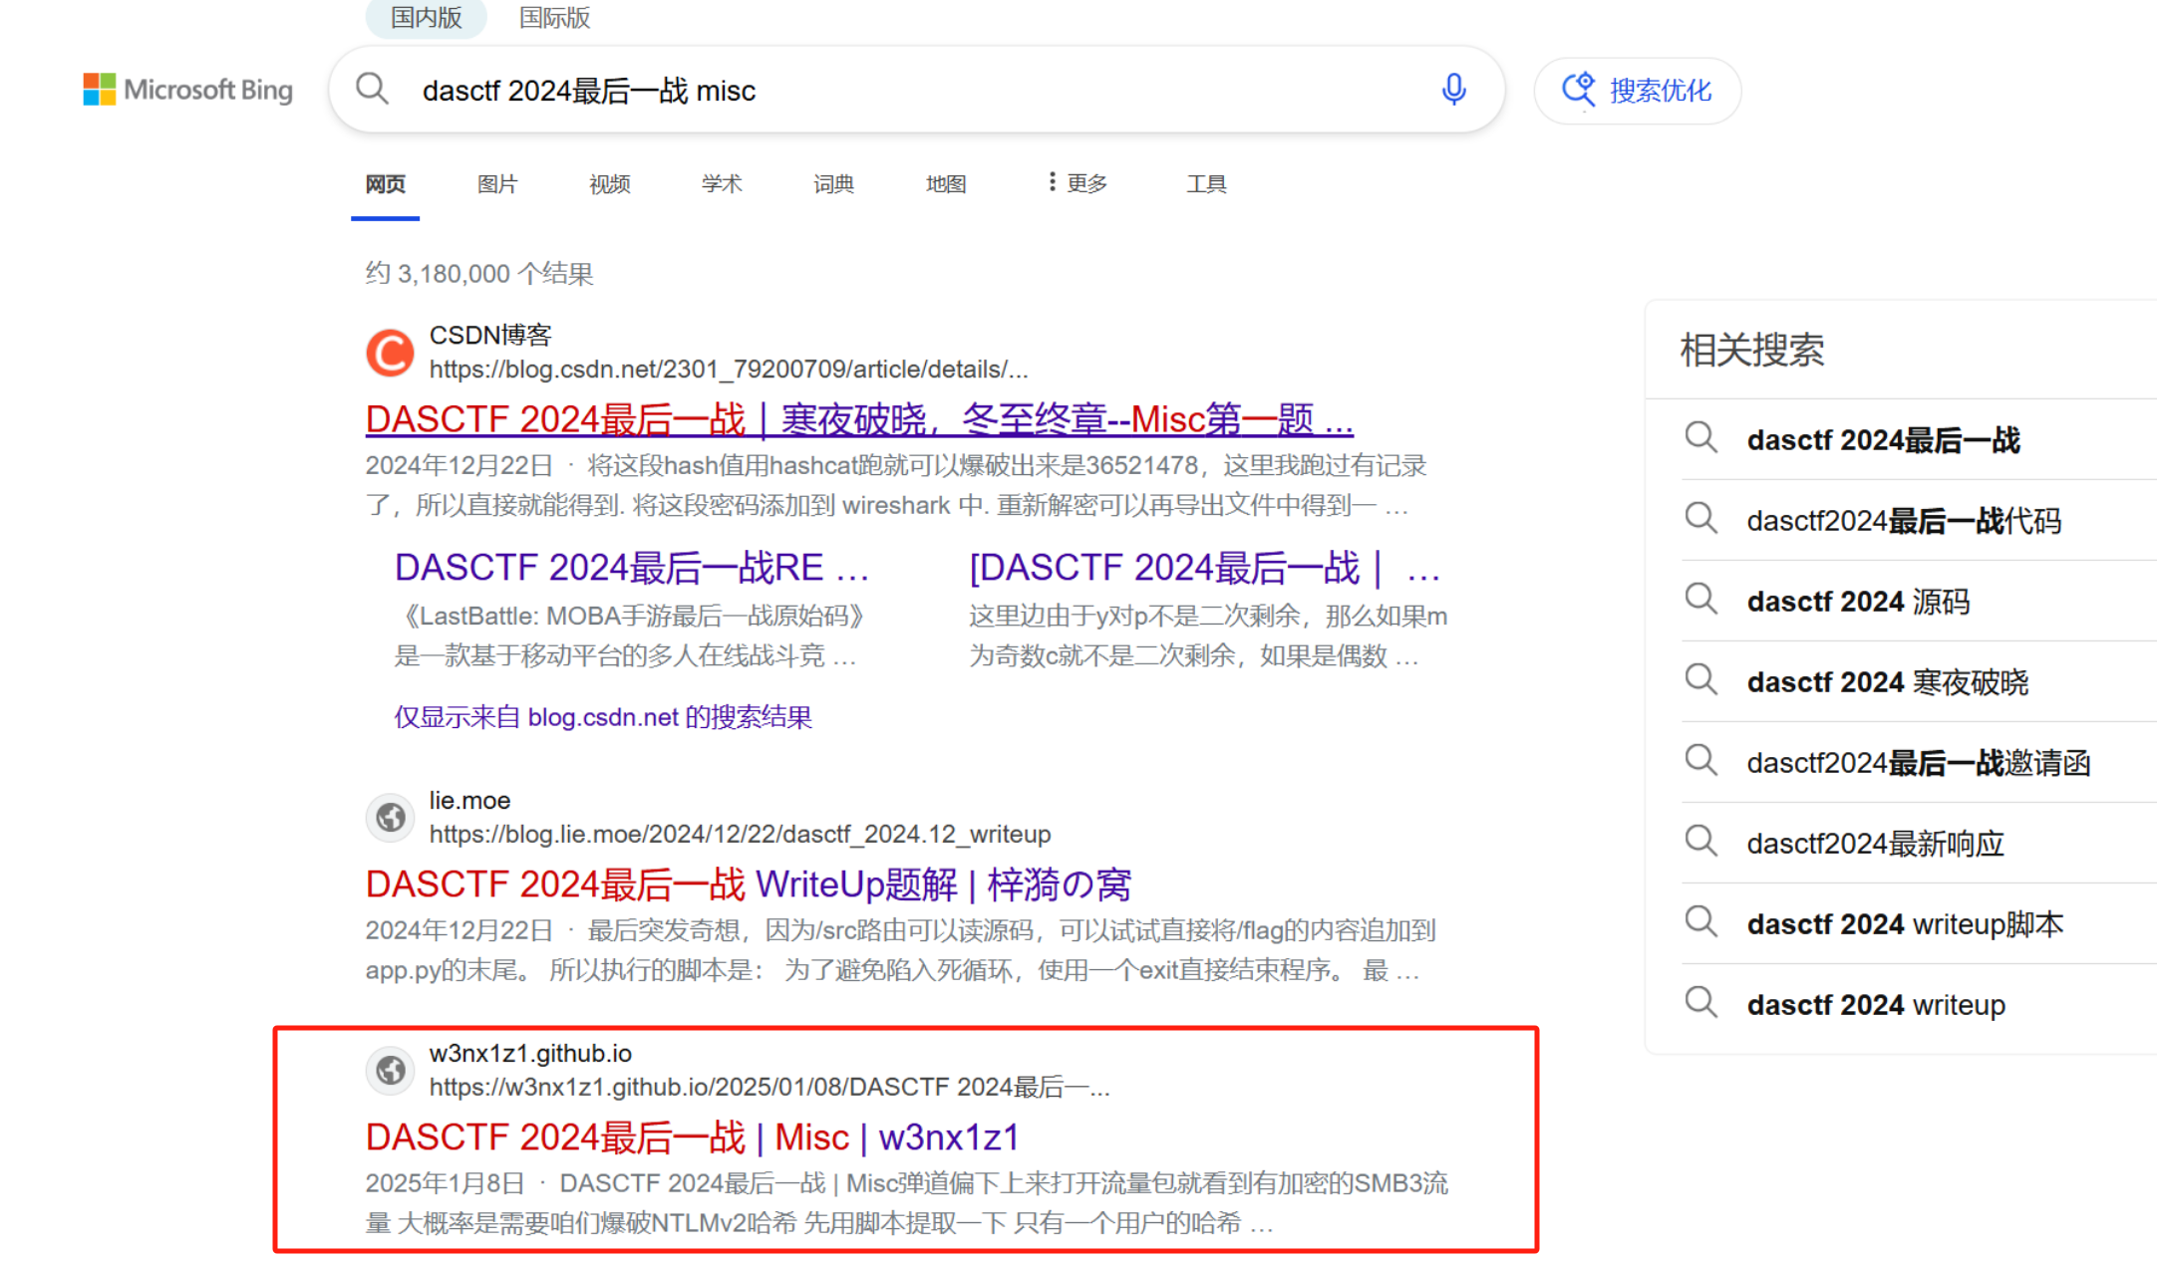Open the lie.moe WriteUp题解 result link
This screenshot has width=2157, height=1262.
tap(748, 883)
